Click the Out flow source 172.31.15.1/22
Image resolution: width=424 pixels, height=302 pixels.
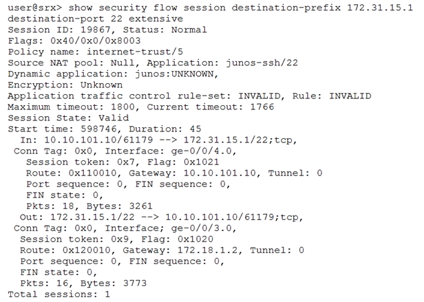coord(92,217)
